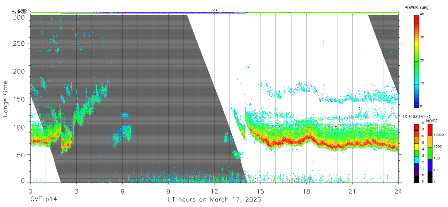Click the yellow 14–15 MHz TX FRQ swatch
The width and height of the screenshot is (448, 207).
click(x=416, y=146)
